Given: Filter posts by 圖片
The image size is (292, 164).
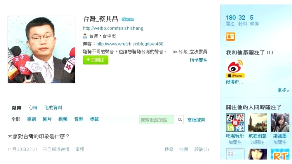Looking at the screenshot, I should (47, 119).
